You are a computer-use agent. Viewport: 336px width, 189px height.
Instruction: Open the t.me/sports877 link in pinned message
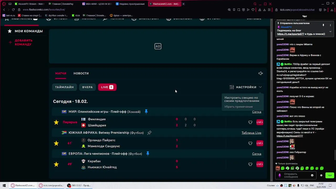click(x=291, y=34)
